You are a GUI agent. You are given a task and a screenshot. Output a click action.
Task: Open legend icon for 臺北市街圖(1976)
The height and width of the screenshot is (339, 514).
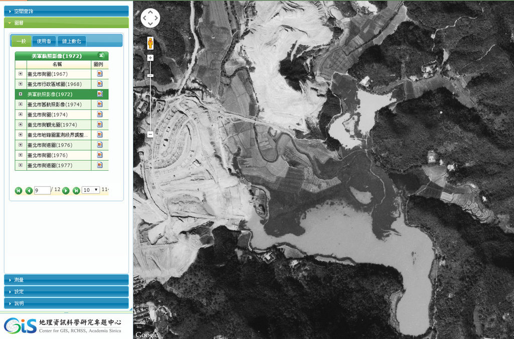click(x=100, y=155)
